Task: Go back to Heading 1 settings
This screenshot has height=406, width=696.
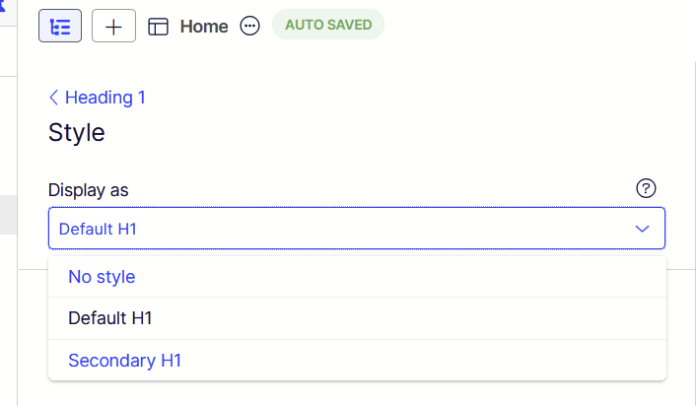Action: point(104,98)
